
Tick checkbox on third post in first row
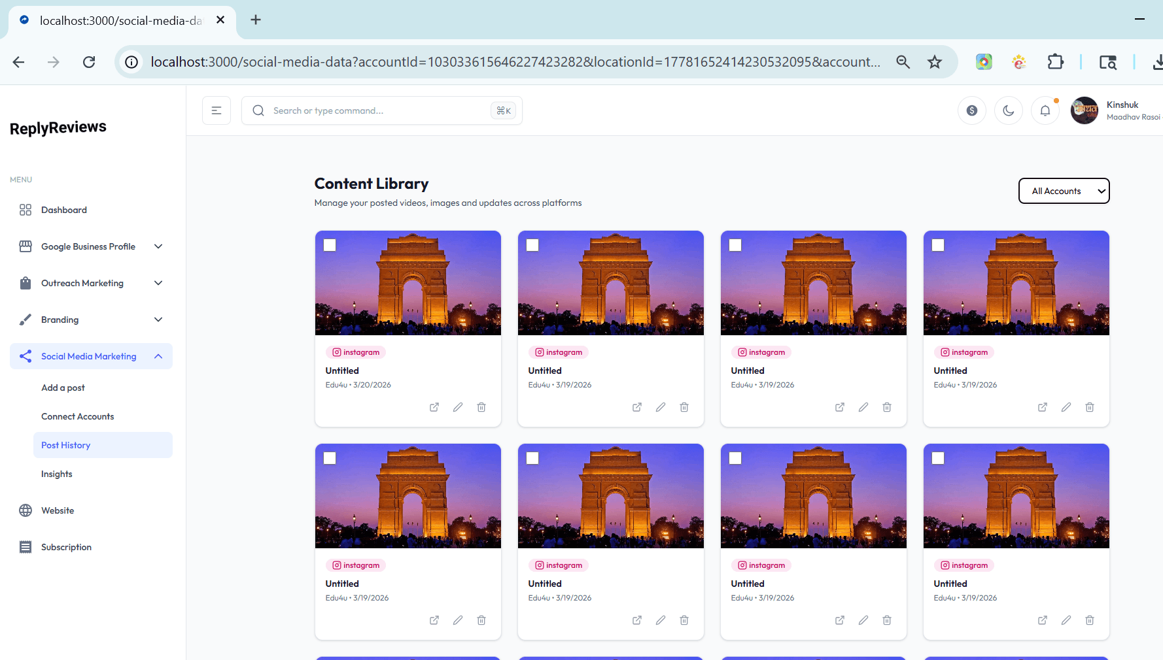click(x=735, y=245)
